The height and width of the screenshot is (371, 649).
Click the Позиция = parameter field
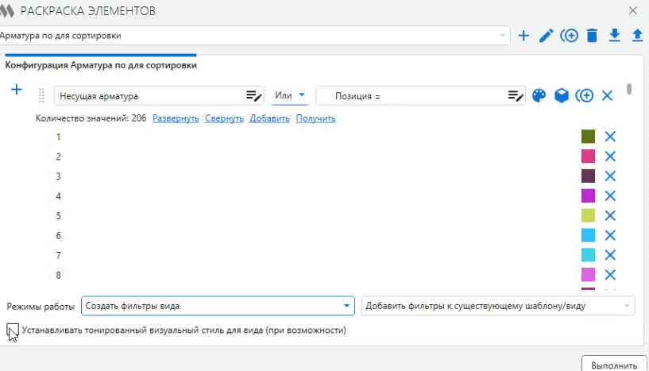point(420,96)
